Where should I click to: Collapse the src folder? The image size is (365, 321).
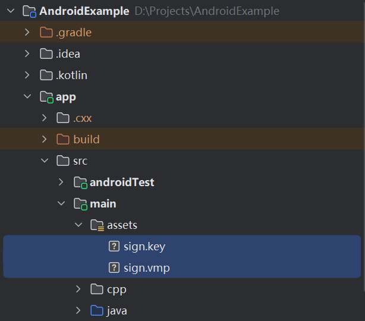(45, 161)
